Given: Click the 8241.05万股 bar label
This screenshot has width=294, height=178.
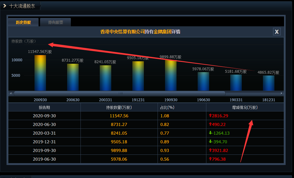Looking at the screenshot, I should pyautogui.click(x=105, y=62).
